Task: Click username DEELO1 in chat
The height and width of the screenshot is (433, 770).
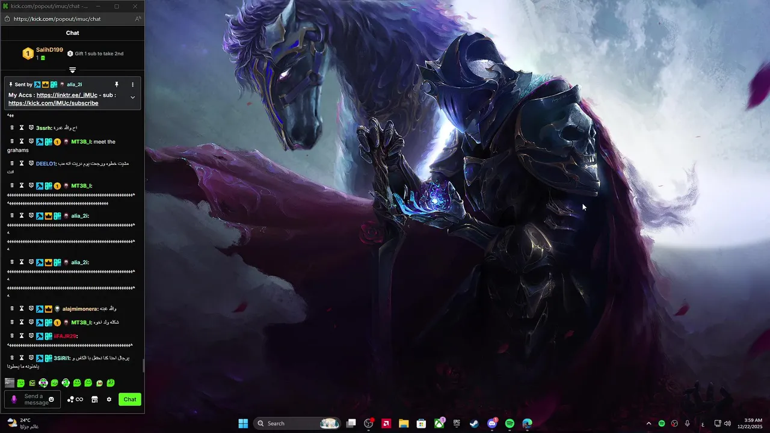Action: (x=45, y=164)
